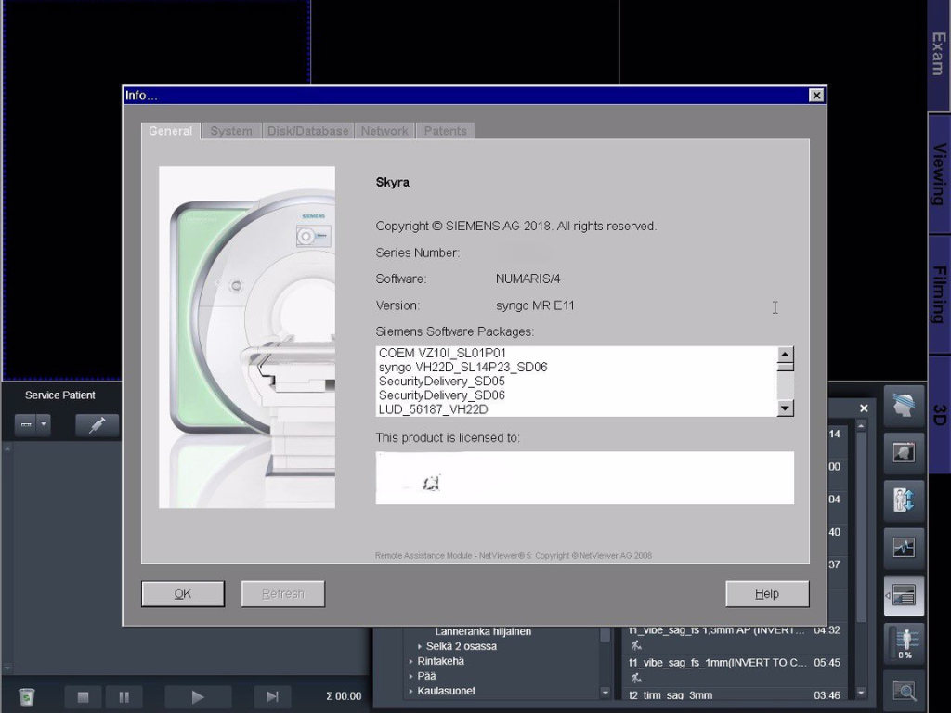
Task: Toggle the protocol list panel icon
Action: [904, 595]
